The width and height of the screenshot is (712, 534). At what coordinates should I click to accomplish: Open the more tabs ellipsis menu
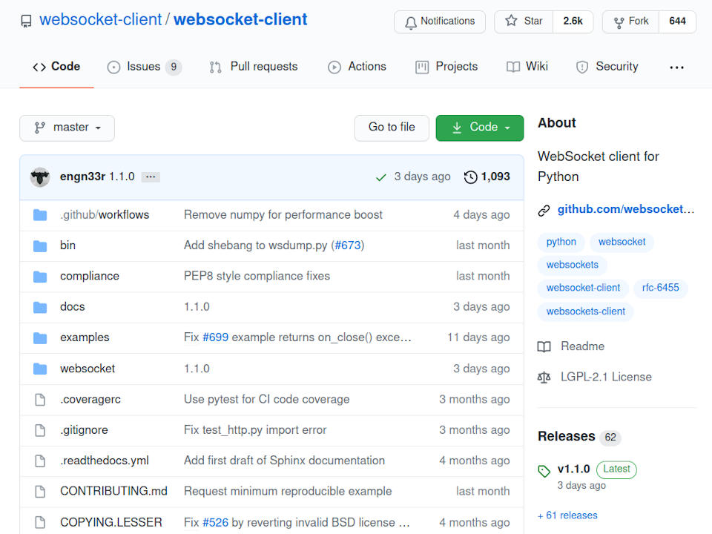(x=676, y=67)
